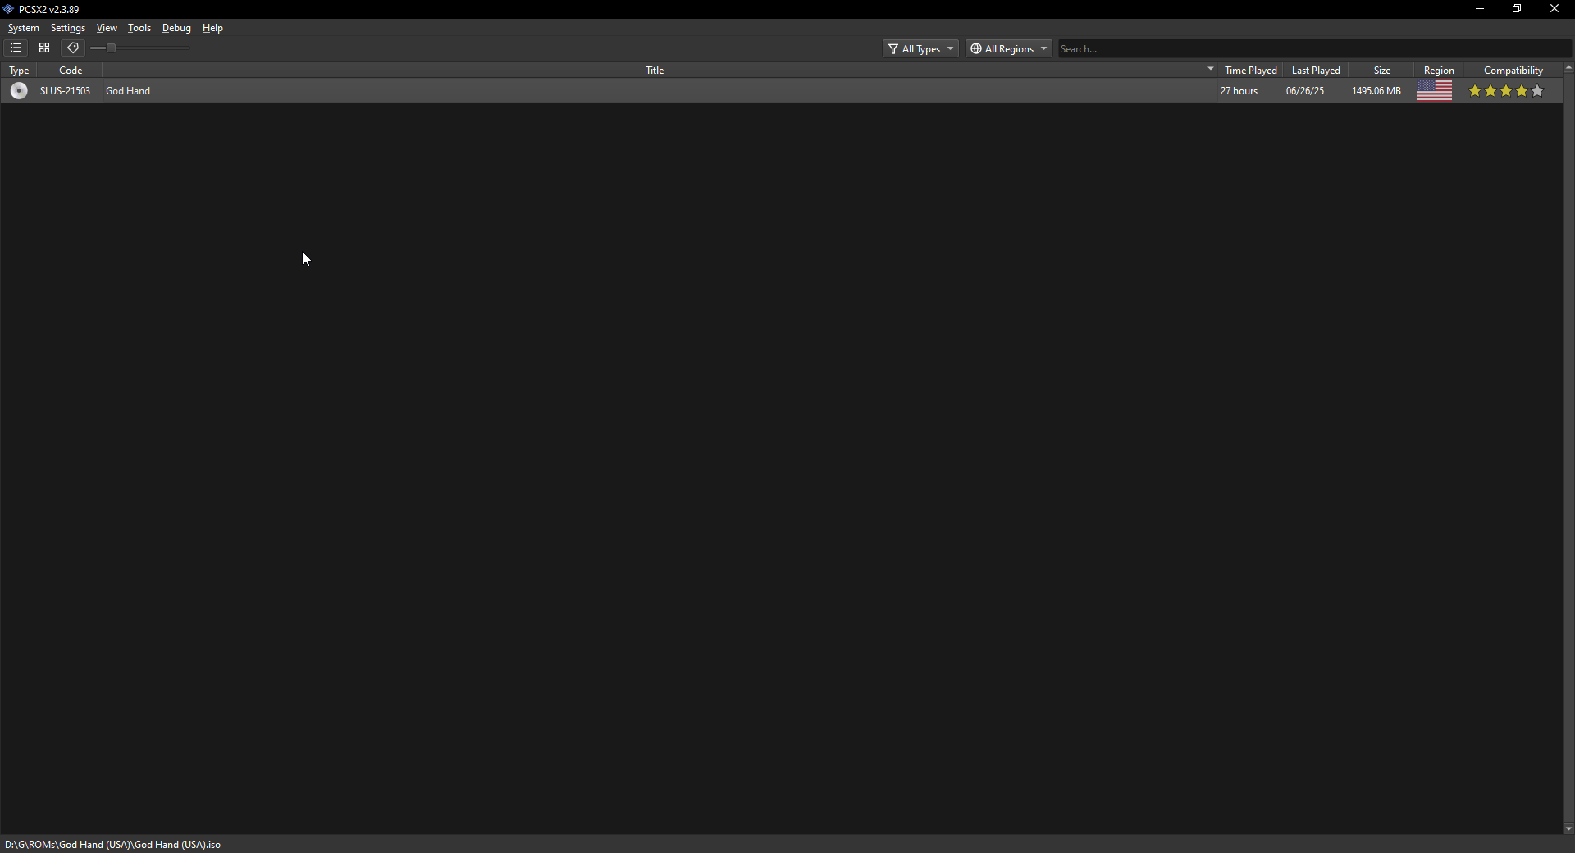Screen dimensions: 1575x853
Task: Open the All Types filter dropdown
Action: 920,49
